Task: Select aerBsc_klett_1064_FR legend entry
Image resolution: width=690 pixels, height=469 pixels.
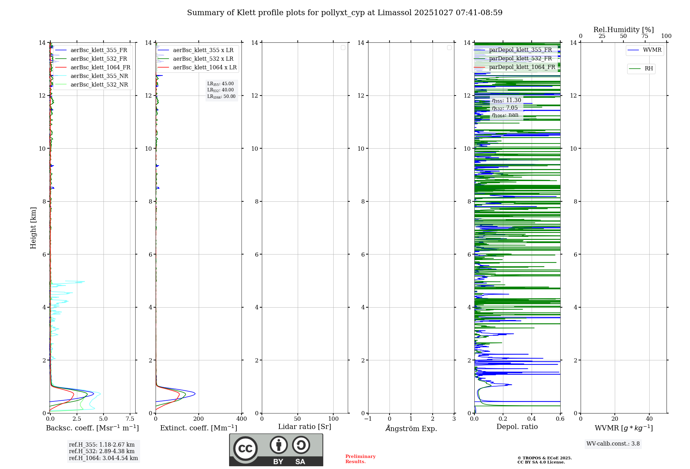Action: (100, 68)
